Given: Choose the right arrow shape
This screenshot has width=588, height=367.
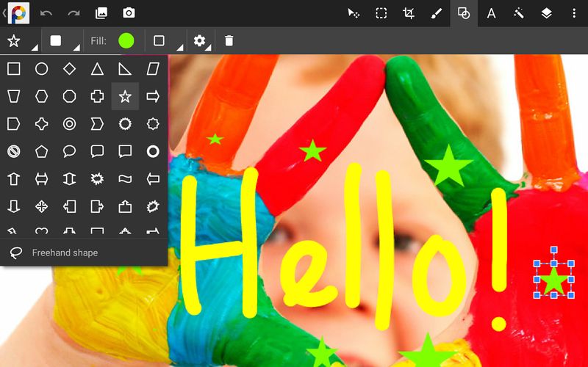Looking at the screenshot, I should coord(153,96).
